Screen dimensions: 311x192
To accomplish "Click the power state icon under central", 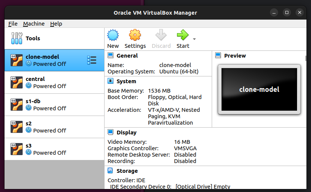I will 29,85.
